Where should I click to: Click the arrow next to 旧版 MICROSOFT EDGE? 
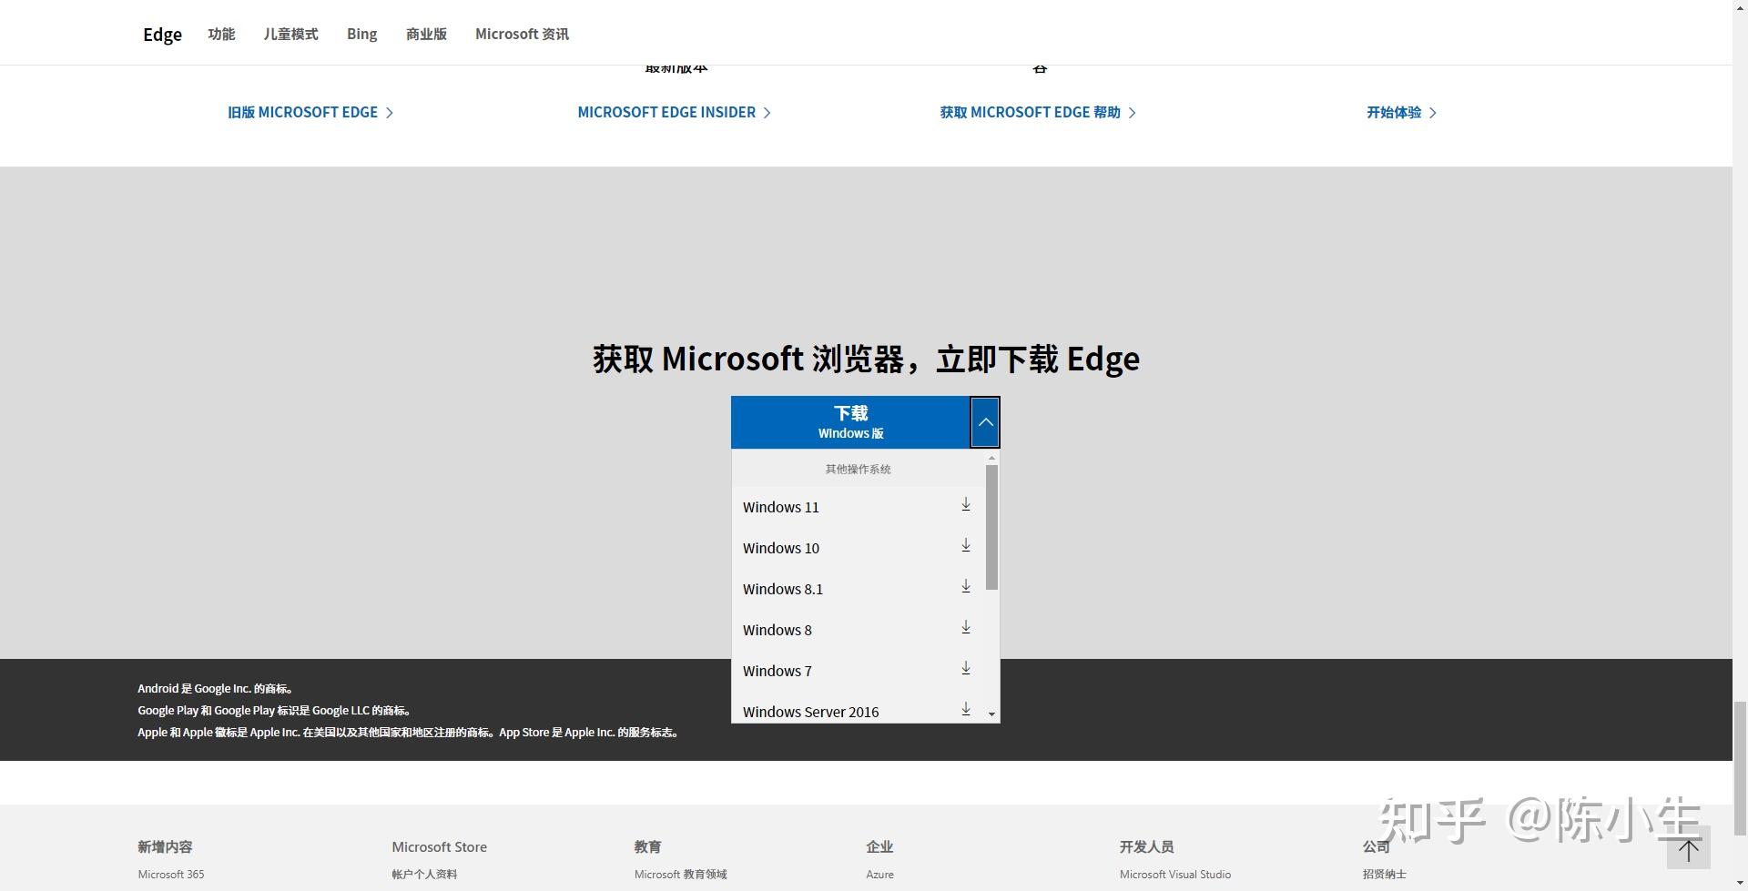pos(391,112)
